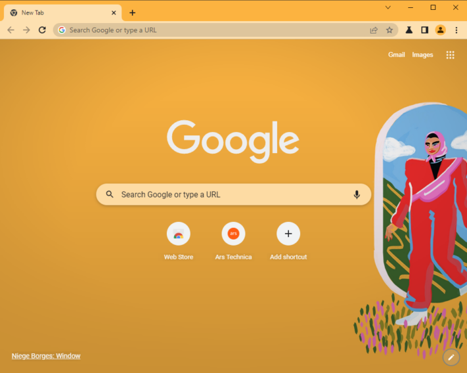Open a new tab with plus button

coord(133,12)
